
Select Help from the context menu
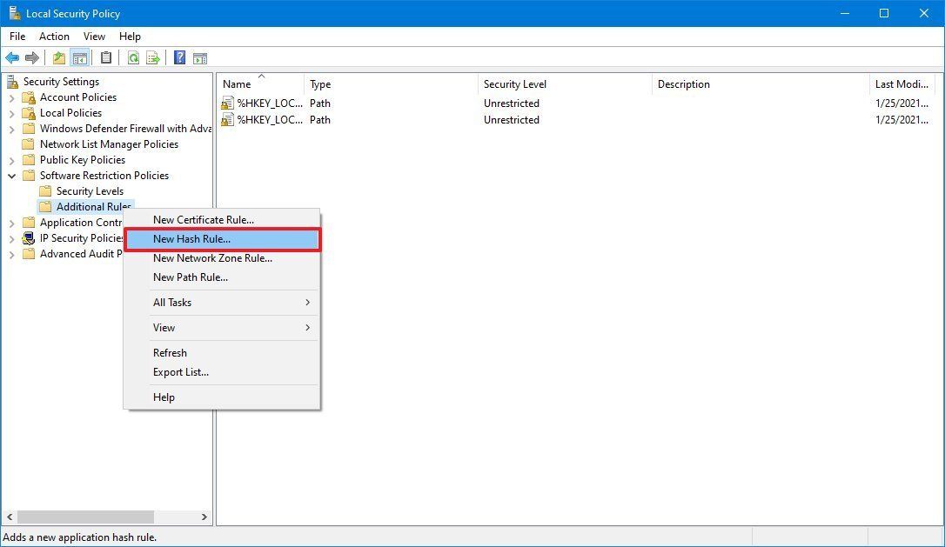click(222, 397)
